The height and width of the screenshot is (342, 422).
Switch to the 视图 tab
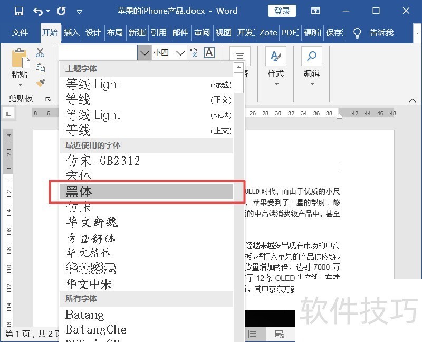click(x=224, y=33)
